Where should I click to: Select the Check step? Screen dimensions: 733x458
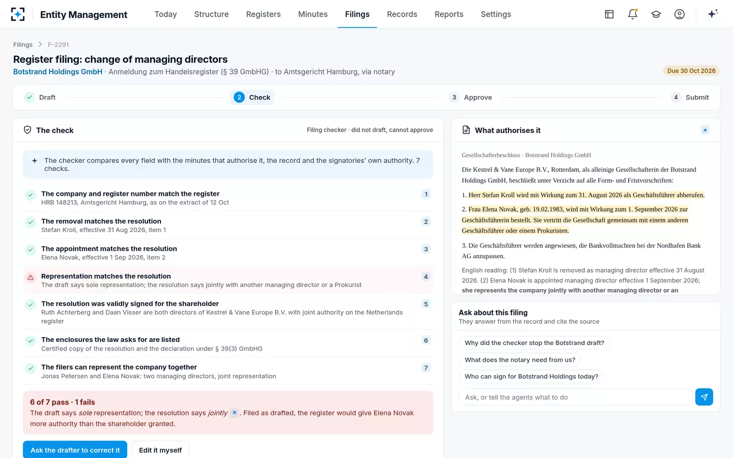252,97
